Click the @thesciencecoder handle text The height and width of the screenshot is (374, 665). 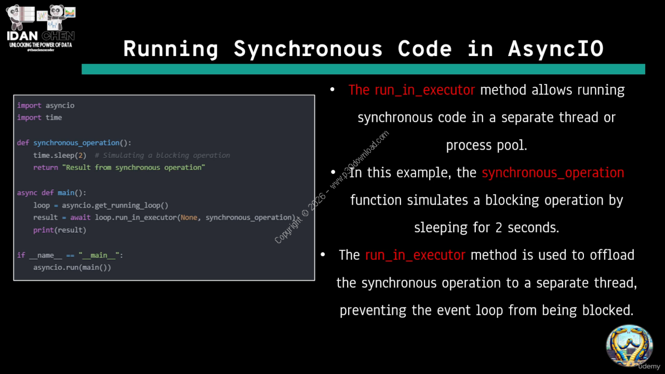tap(40, 50)
